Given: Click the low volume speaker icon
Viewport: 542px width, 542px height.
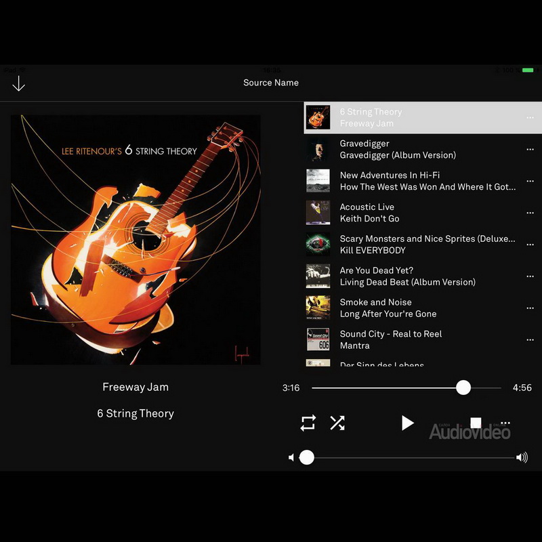Looking at the screenshot, I should point(291,458).
